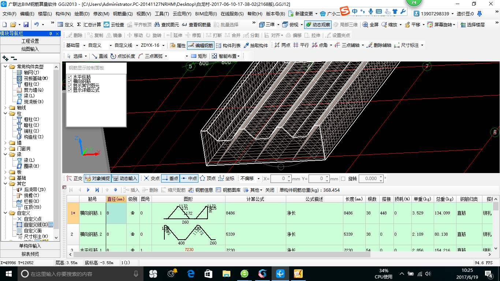Click the Undo arrow icon

tap(37, 25)
